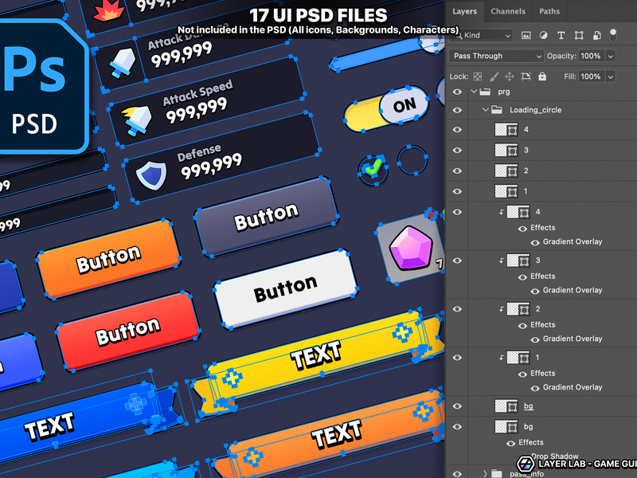Collapse the prg group chevron
Viewport: 637px width, 478px height.
click(474, 92)
